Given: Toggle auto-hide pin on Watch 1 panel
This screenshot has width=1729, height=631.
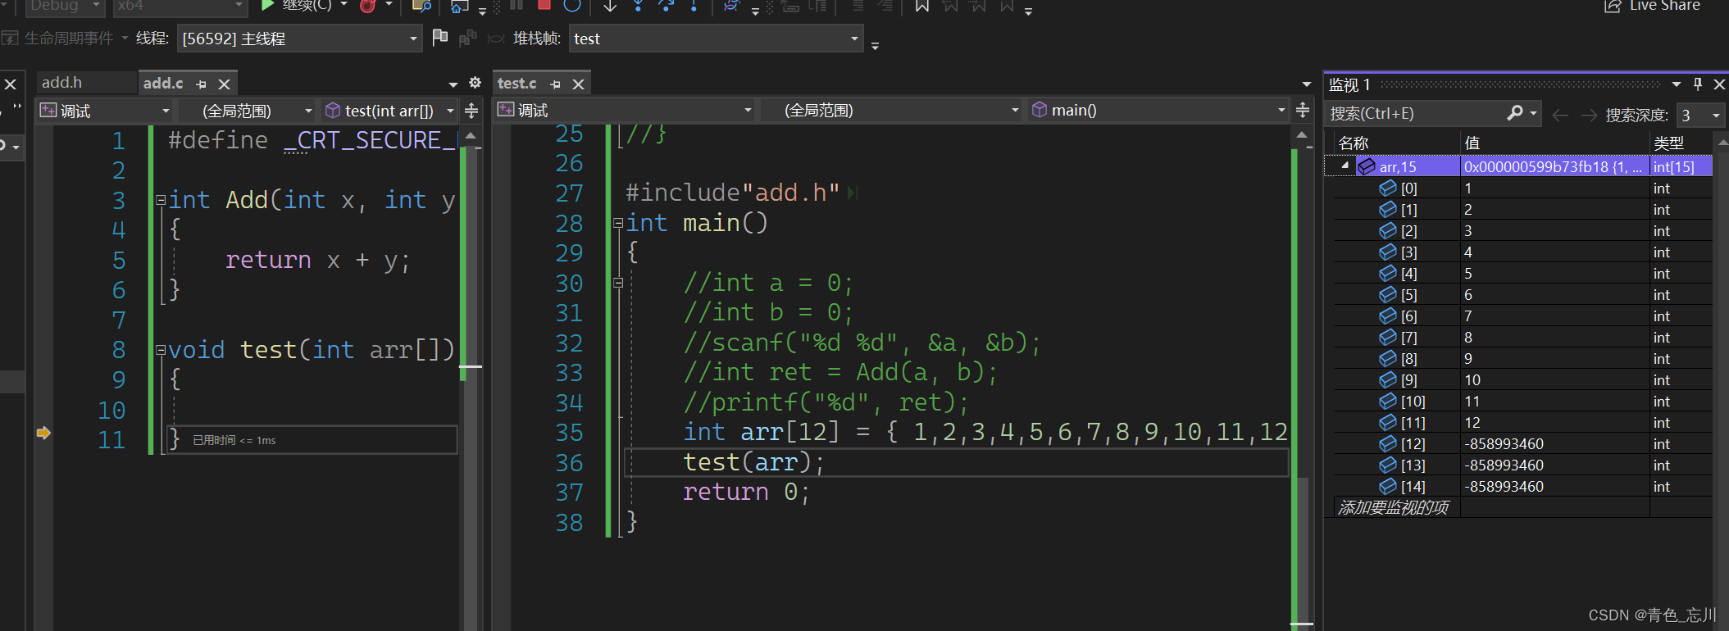Looking at the screenshot, I should 1698,84.
